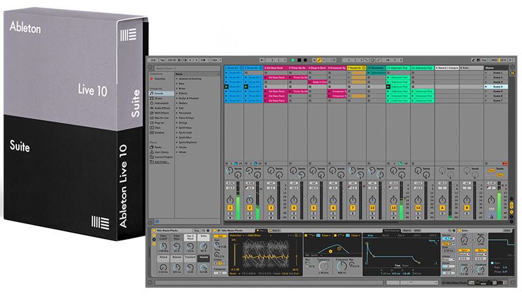Click the Stop transport button
522x299 pixels.
[299, 60]
